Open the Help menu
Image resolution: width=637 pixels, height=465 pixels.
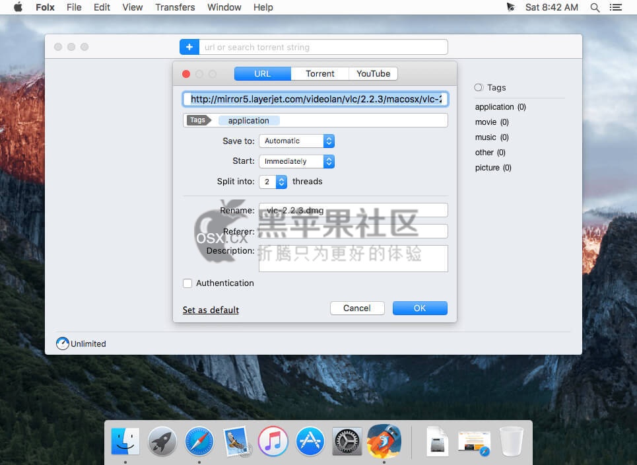click(x=263, y=7)
